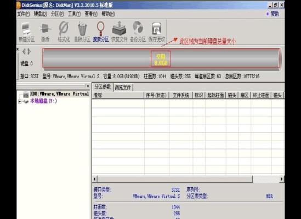Click the 备份分区 (backup partition) toolbar icon
This screenshot has width=301, height=219.
pyautogui.click(x=138, y=32)
